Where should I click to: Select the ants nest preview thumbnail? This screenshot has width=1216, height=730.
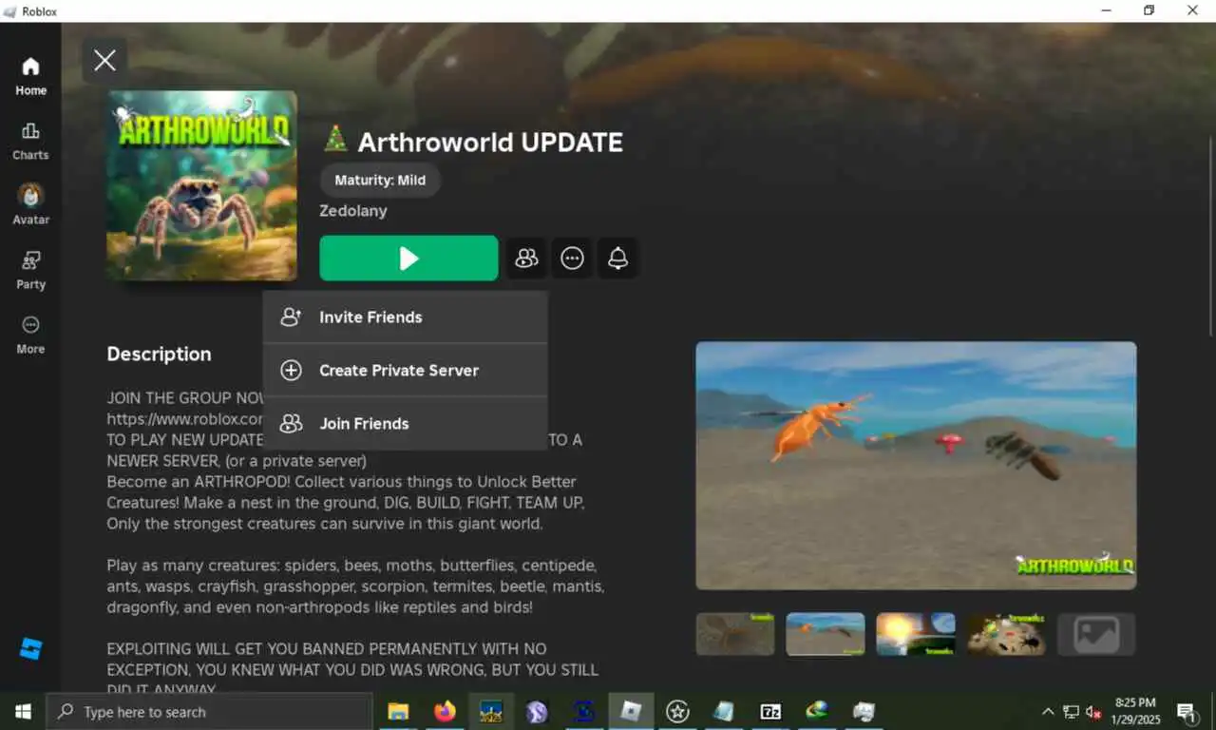(1006, 634)
